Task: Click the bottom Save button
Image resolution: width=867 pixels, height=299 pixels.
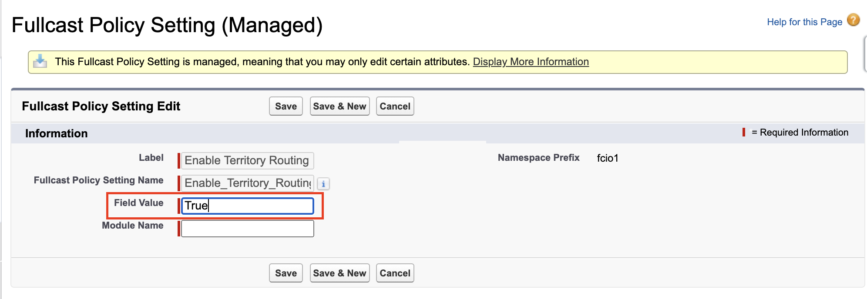Action: point(286,273)
